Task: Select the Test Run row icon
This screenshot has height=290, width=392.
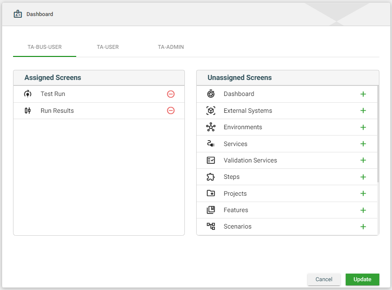Action: (x=28, y=94)
